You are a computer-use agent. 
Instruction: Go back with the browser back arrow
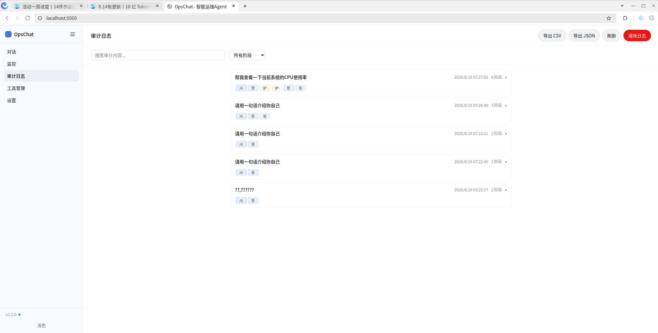click(7, 18)
